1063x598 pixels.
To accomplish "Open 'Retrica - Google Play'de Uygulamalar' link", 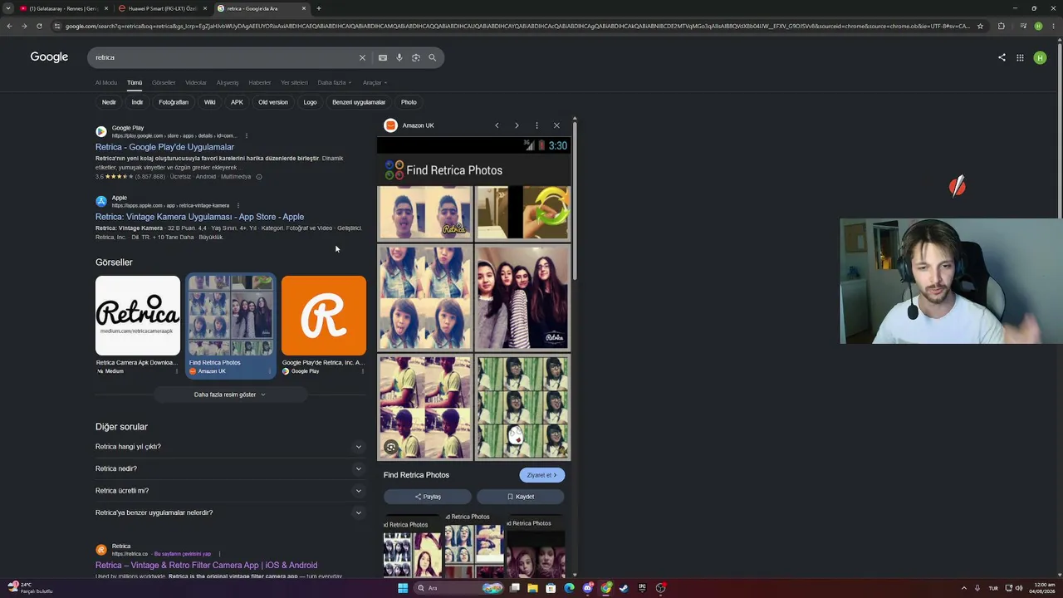I will click(x=164, y=147).
